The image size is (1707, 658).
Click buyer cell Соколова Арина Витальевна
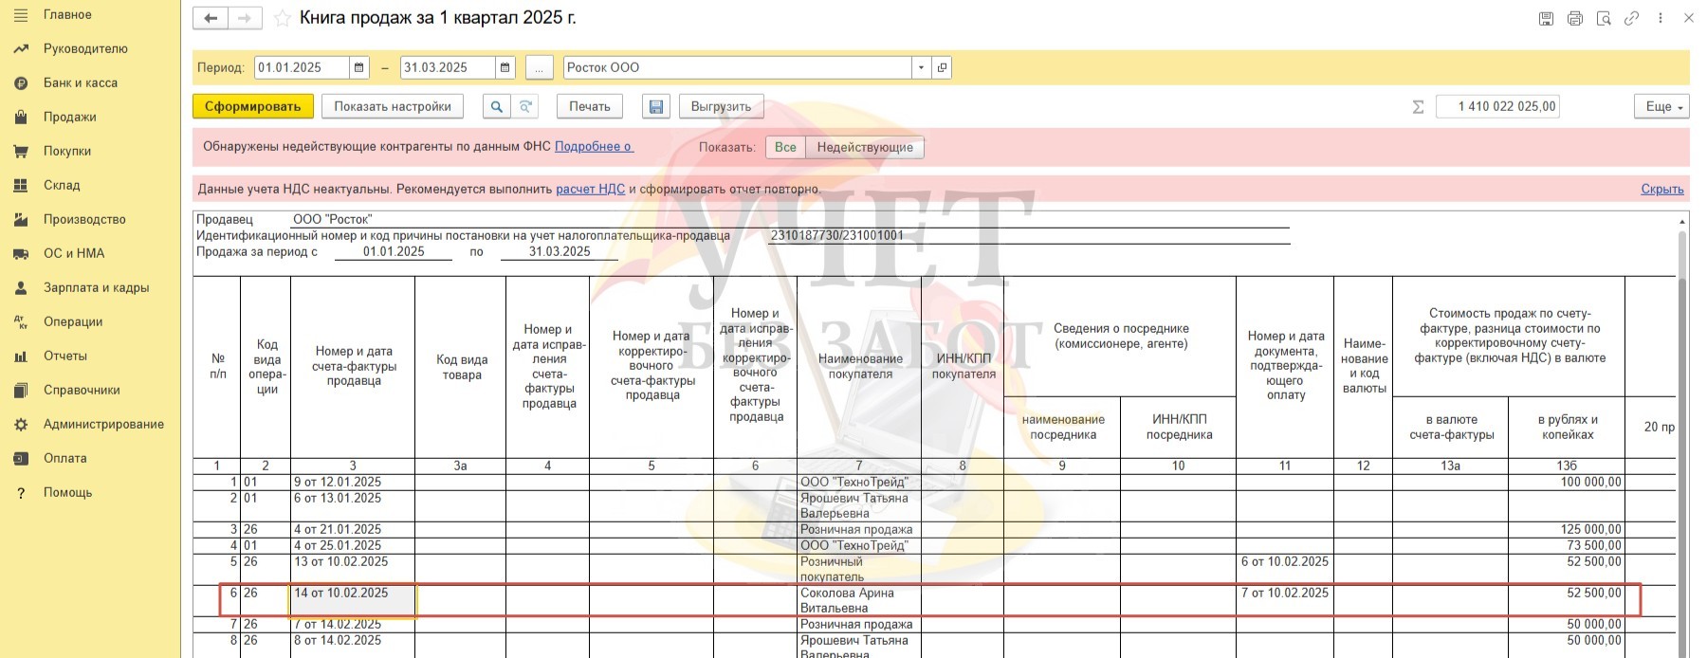859,600
